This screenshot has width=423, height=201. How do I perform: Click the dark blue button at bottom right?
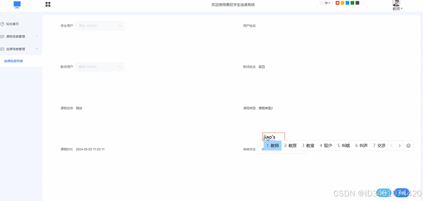click(x=402, y=193)
